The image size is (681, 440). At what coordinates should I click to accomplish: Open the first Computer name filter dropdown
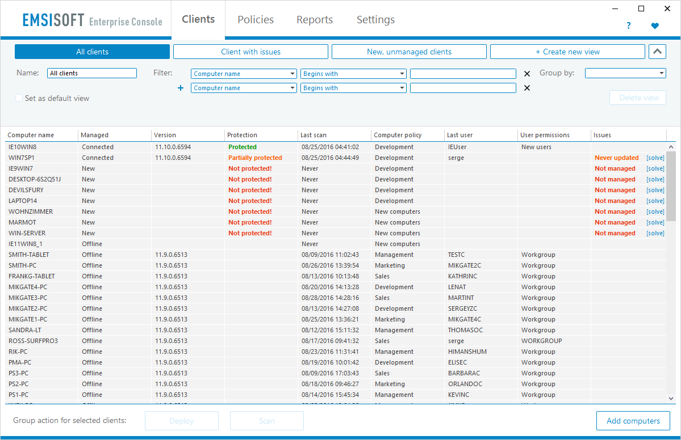pyautogui.click(x=244, y=74)
